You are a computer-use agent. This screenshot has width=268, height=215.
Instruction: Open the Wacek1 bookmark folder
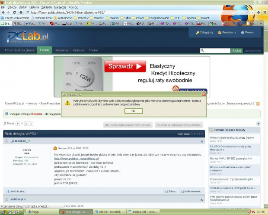(x=97, y=18)
